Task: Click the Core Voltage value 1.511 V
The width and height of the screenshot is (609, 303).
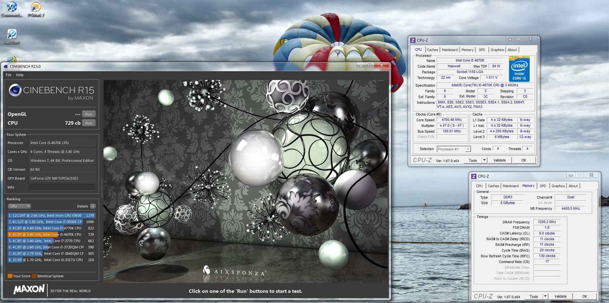Action: [x=492, y=77]
